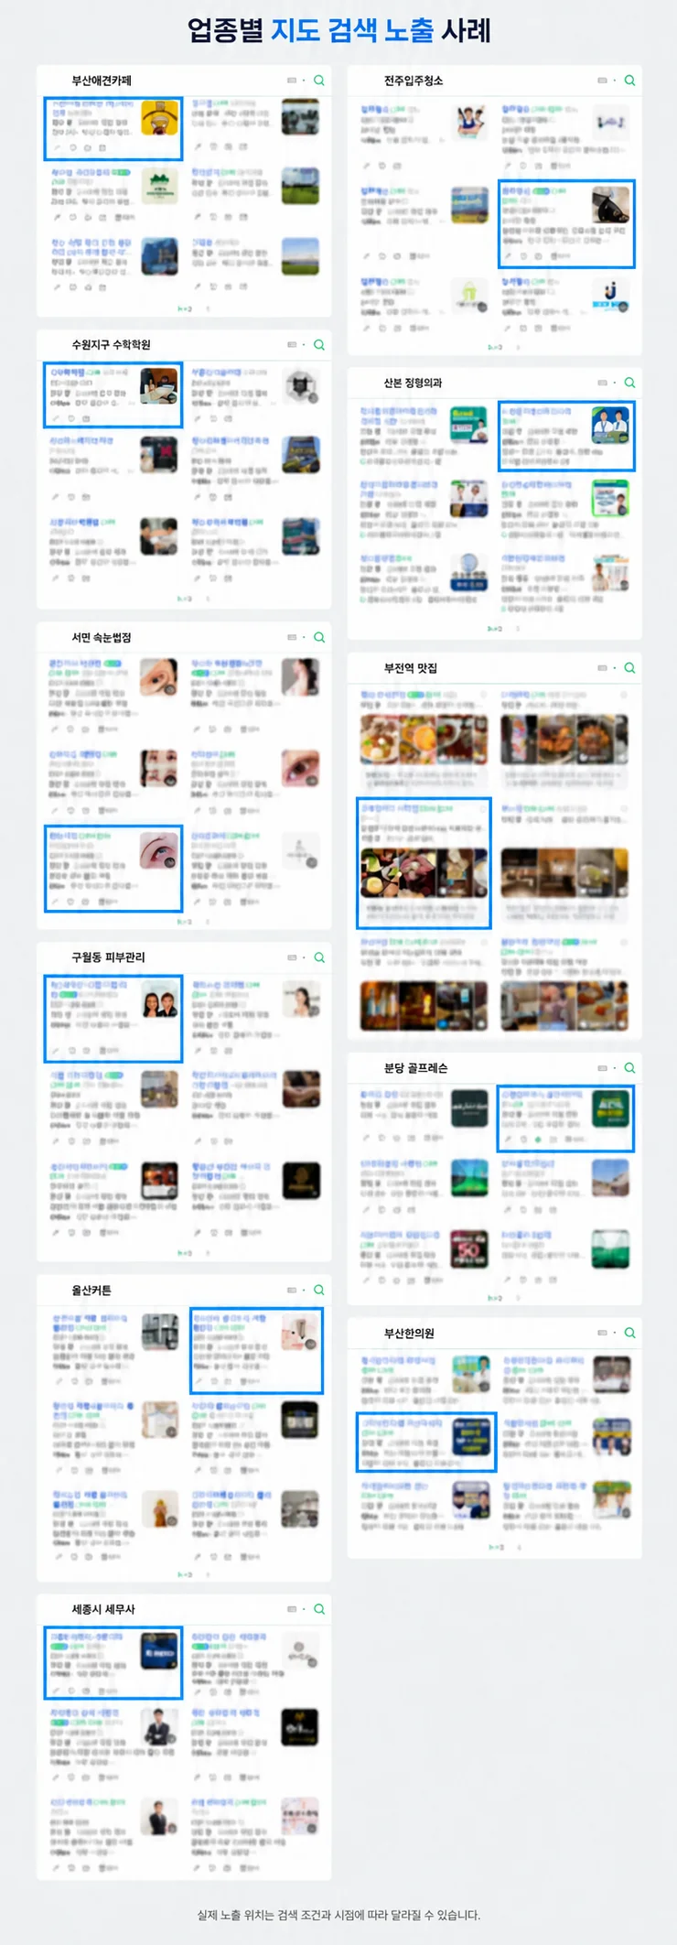Focus the search field containing 부전역 맛집
This screenshot has height=1945, width=677.
pyautogui.click(x=495, y=668)
